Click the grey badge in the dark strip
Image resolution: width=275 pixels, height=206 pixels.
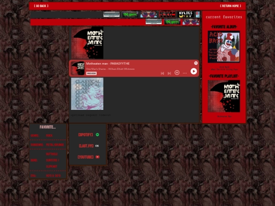[112, 15]
